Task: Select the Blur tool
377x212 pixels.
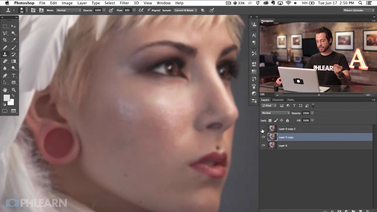Action: click(x=5, y=68)
